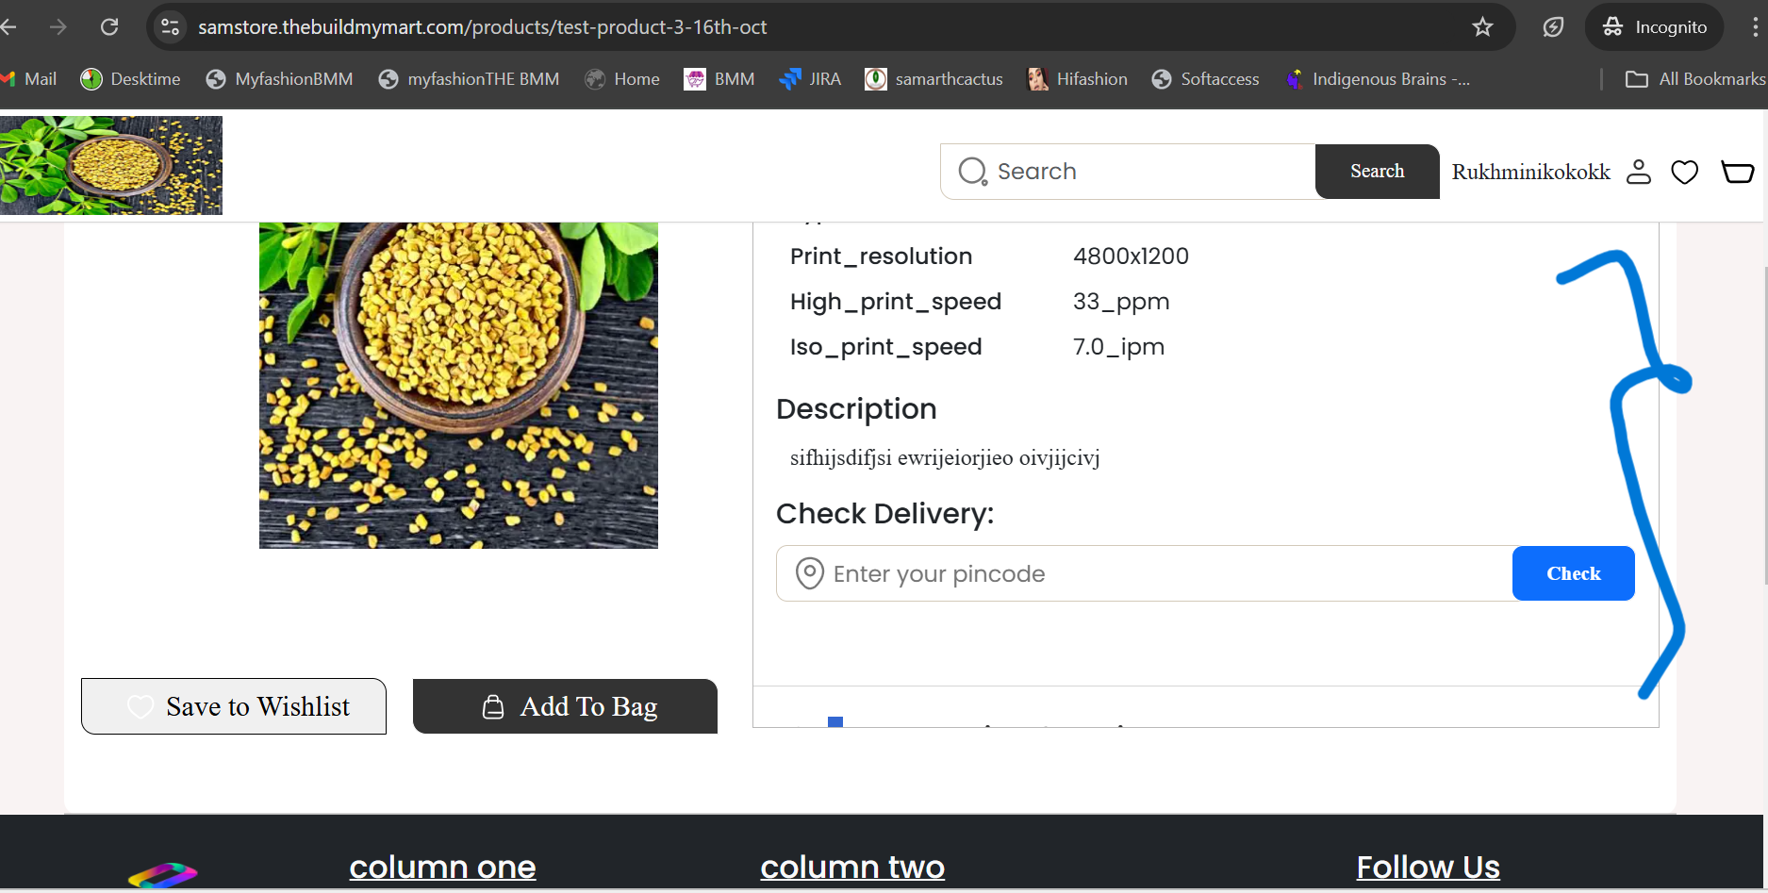The image size is (1768, 893).
Task: Click the Print_resolution label
Action: tap(881, 256)
